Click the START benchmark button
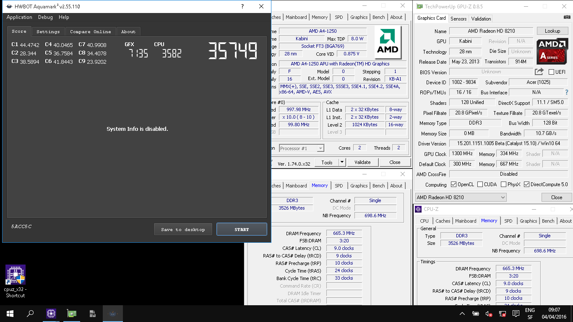This screenshot has height=322, width=573. [242, 229]
